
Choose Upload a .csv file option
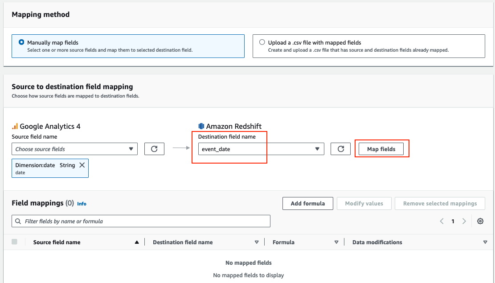262,42
